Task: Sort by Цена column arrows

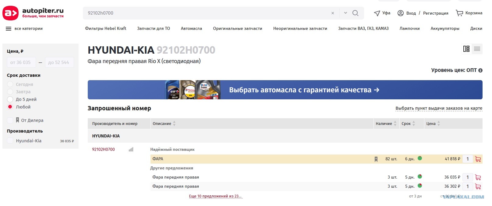Action: pos(439,123)
